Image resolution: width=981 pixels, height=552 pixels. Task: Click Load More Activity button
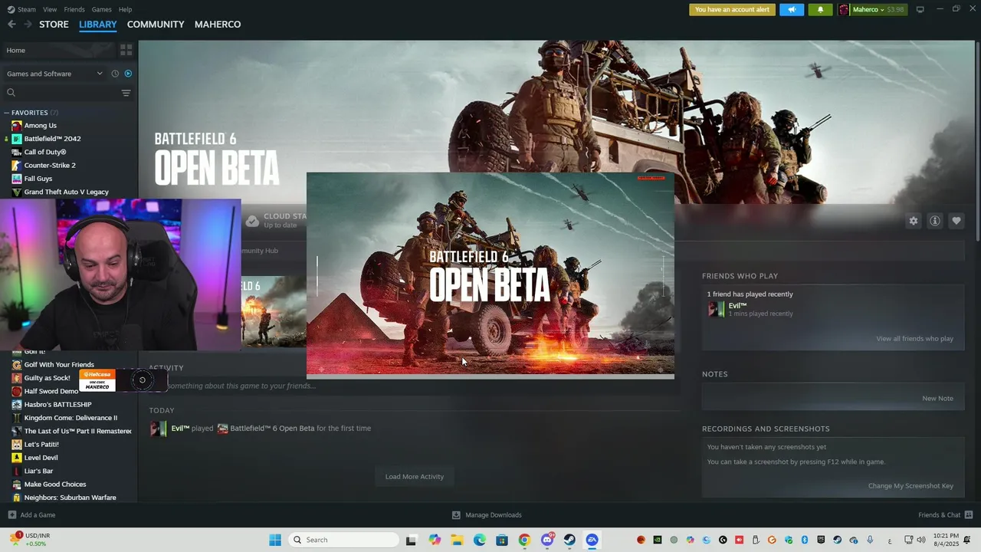[415, 477]
